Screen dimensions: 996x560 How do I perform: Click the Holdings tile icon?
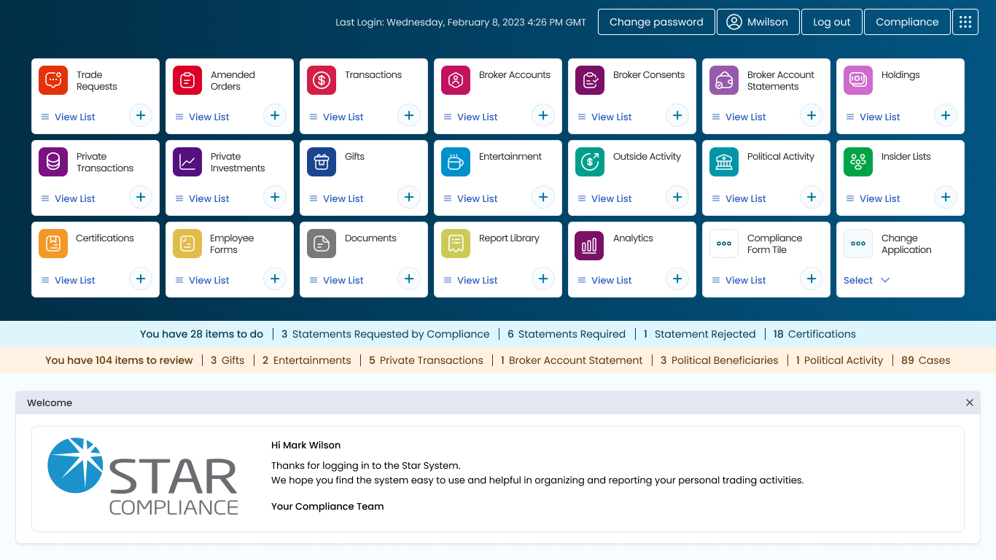point(858,80)
